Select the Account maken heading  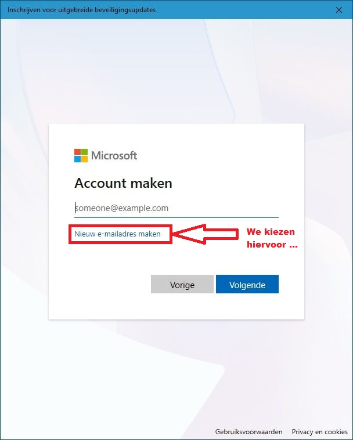pyautogui.click(x=124, y=183)
